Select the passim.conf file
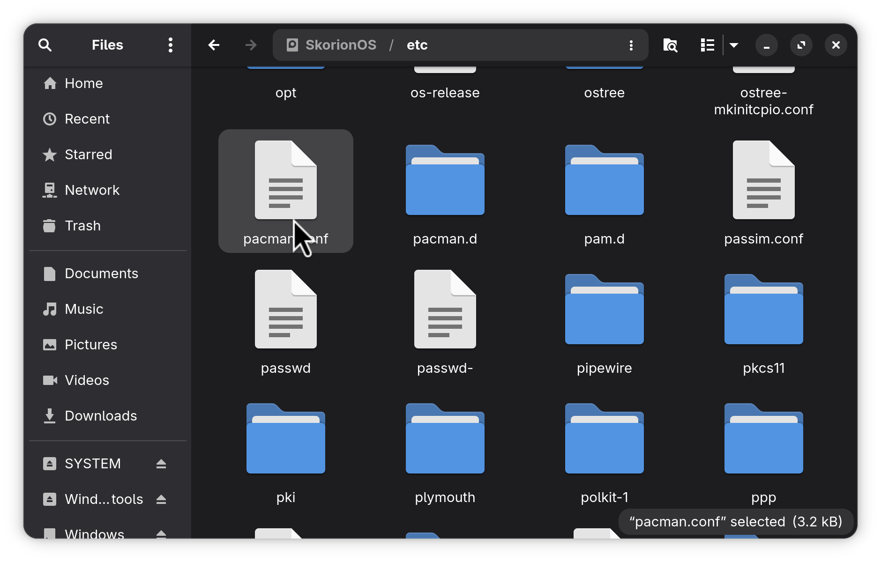Screen dimensions: 881x562 [763, 192]
